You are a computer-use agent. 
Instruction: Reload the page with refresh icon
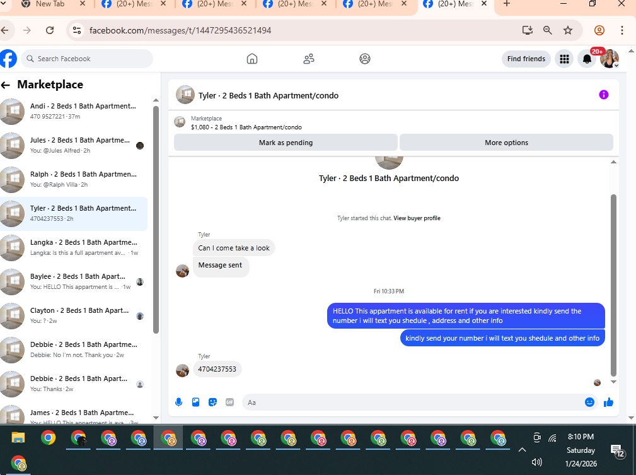click(x=50, y=30)
